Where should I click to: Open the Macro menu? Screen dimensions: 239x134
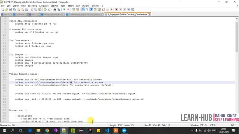tap(71, 6)
